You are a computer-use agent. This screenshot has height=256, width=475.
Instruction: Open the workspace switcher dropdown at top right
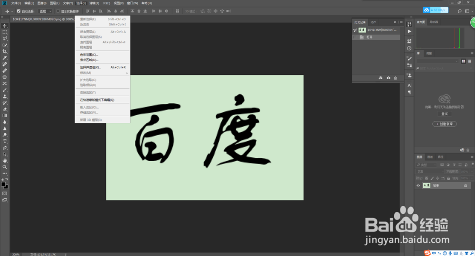click(x=468, y=11)
